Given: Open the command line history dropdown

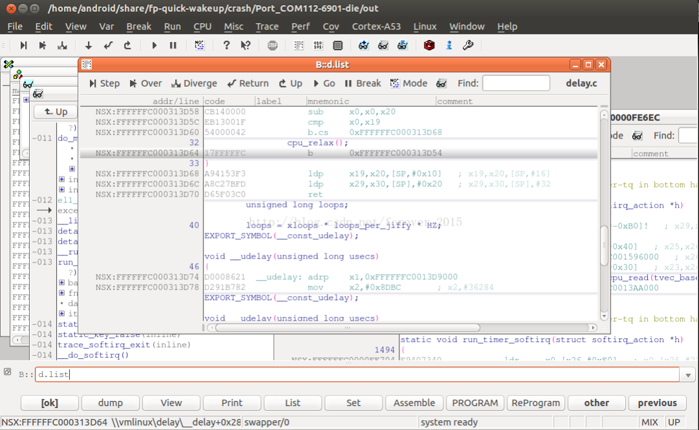Looking at the screenshot, I should pos(688,375).
